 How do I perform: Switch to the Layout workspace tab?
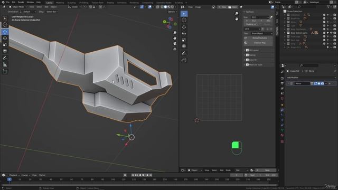click(49, 3)
